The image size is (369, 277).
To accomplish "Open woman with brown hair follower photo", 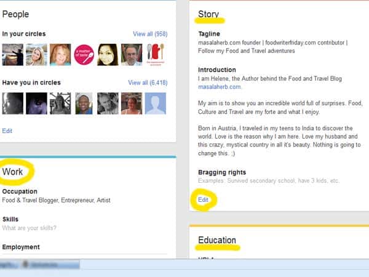I will (x=132, y=103).
